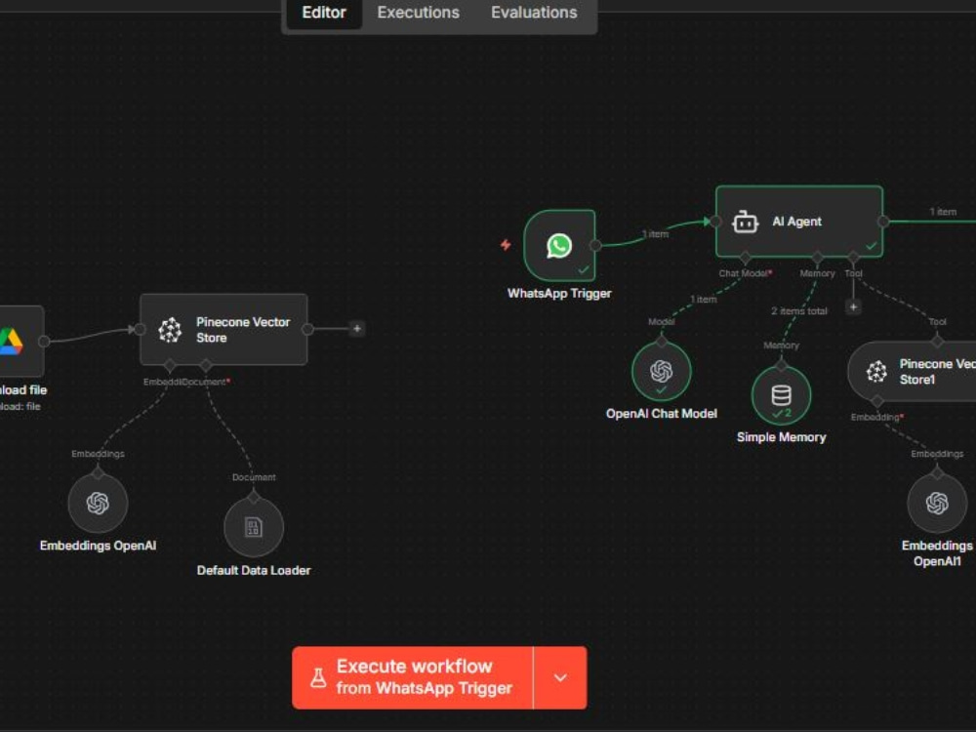Click the Pinecone Vector Store Embedding connector
976x732 pixels.
coord(170,365)
